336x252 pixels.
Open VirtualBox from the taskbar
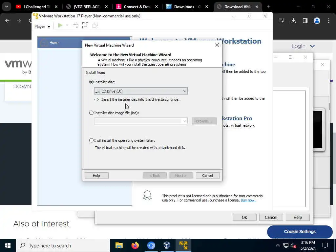click(x=167, y=245)
